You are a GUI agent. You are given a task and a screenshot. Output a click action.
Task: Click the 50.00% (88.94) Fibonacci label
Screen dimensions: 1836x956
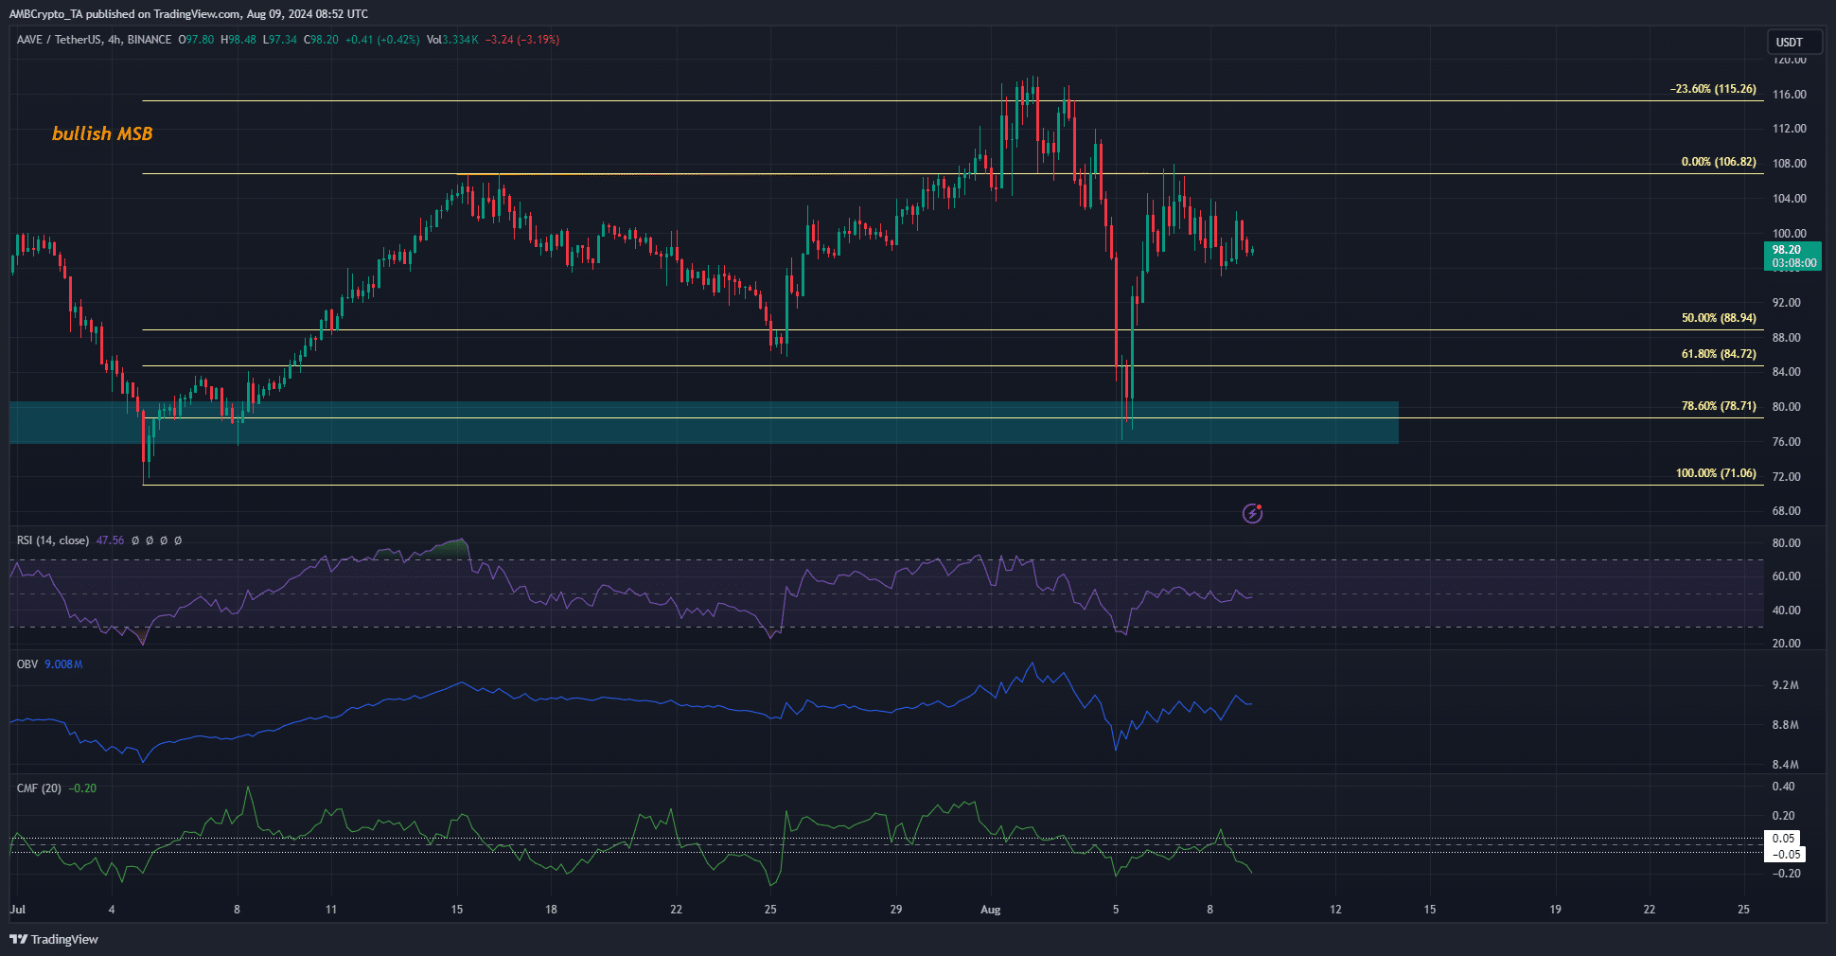pos(1719,318)
